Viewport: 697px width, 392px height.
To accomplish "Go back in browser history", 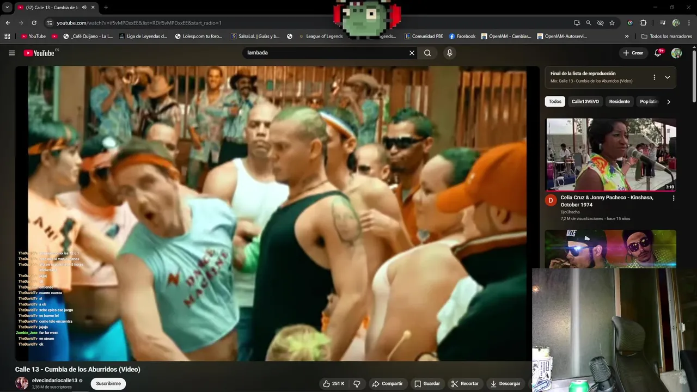I will 8,23.
